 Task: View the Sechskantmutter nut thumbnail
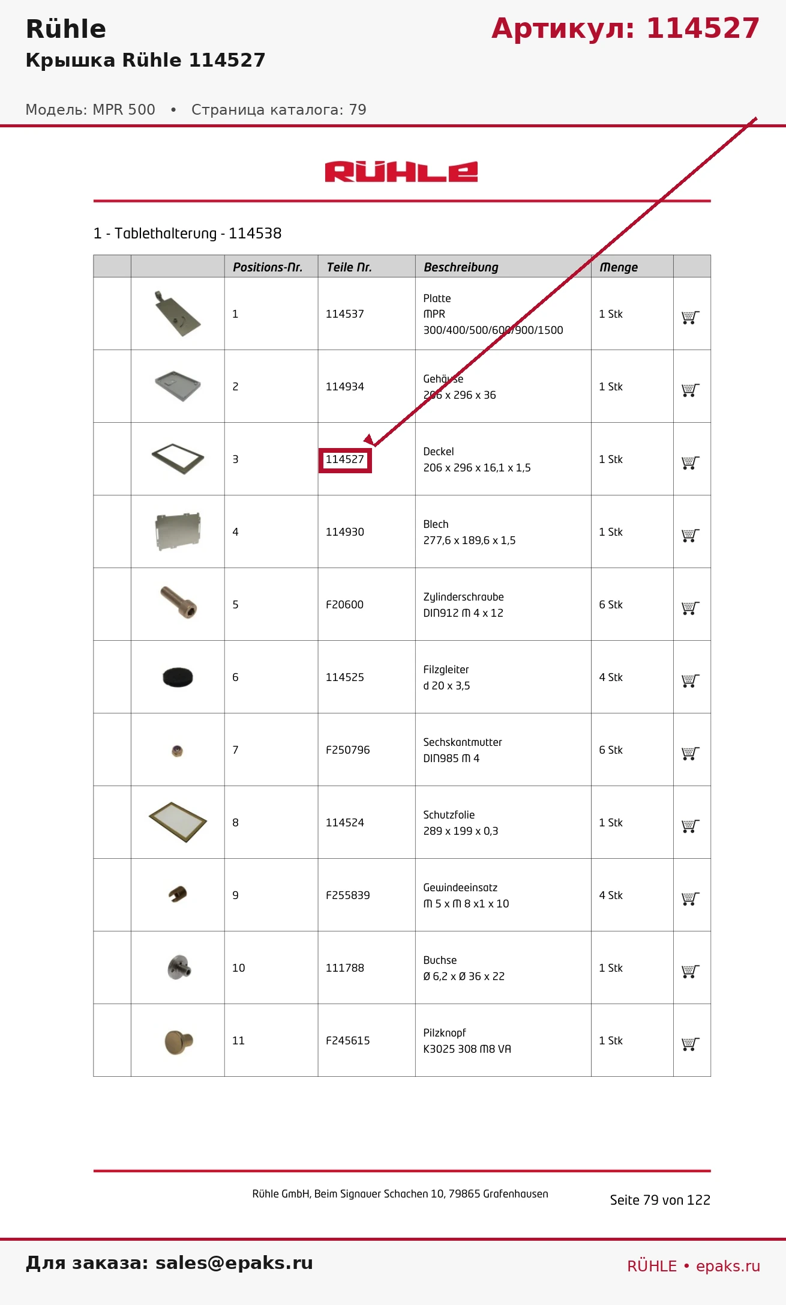177,751
